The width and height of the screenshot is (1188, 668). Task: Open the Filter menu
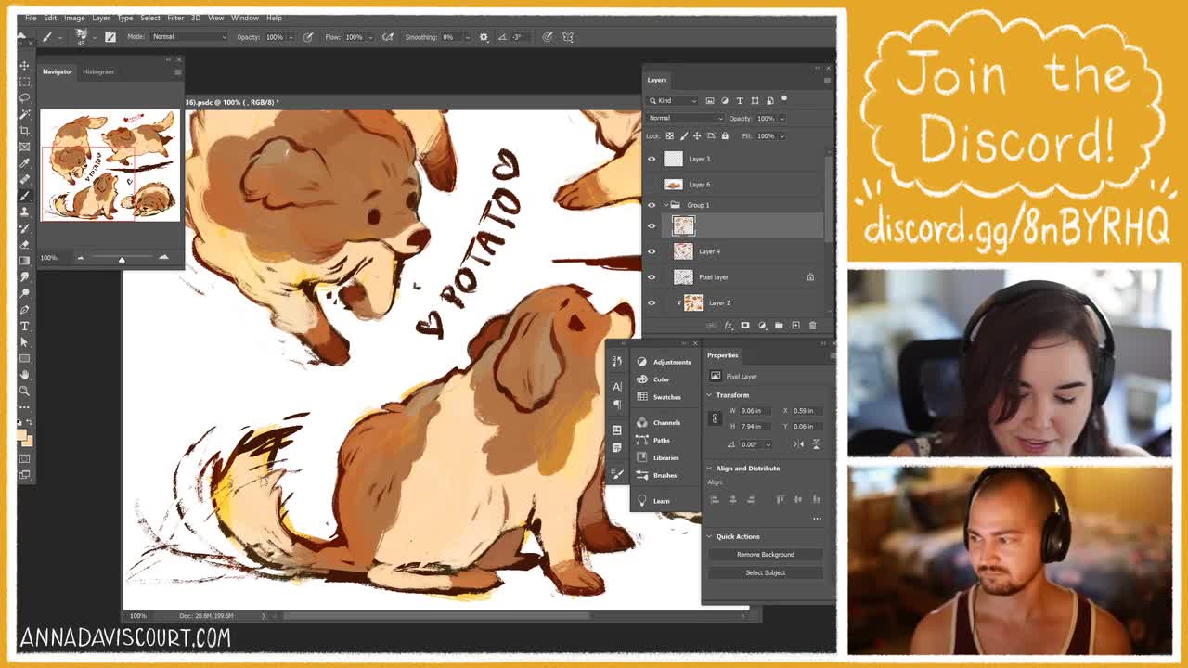pos(175,18)
